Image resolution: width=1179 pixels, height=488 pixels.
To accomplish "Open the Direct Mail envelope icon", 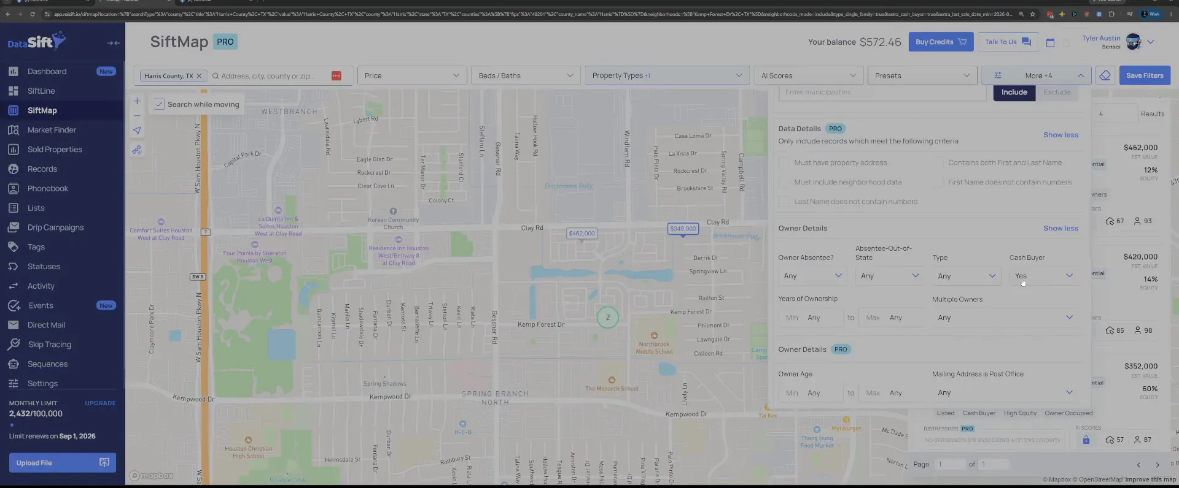I will point(14,325).
